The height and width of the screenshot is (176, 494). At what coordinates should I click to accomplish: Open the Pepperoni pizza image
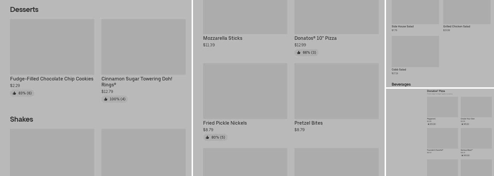coord(442,107)
